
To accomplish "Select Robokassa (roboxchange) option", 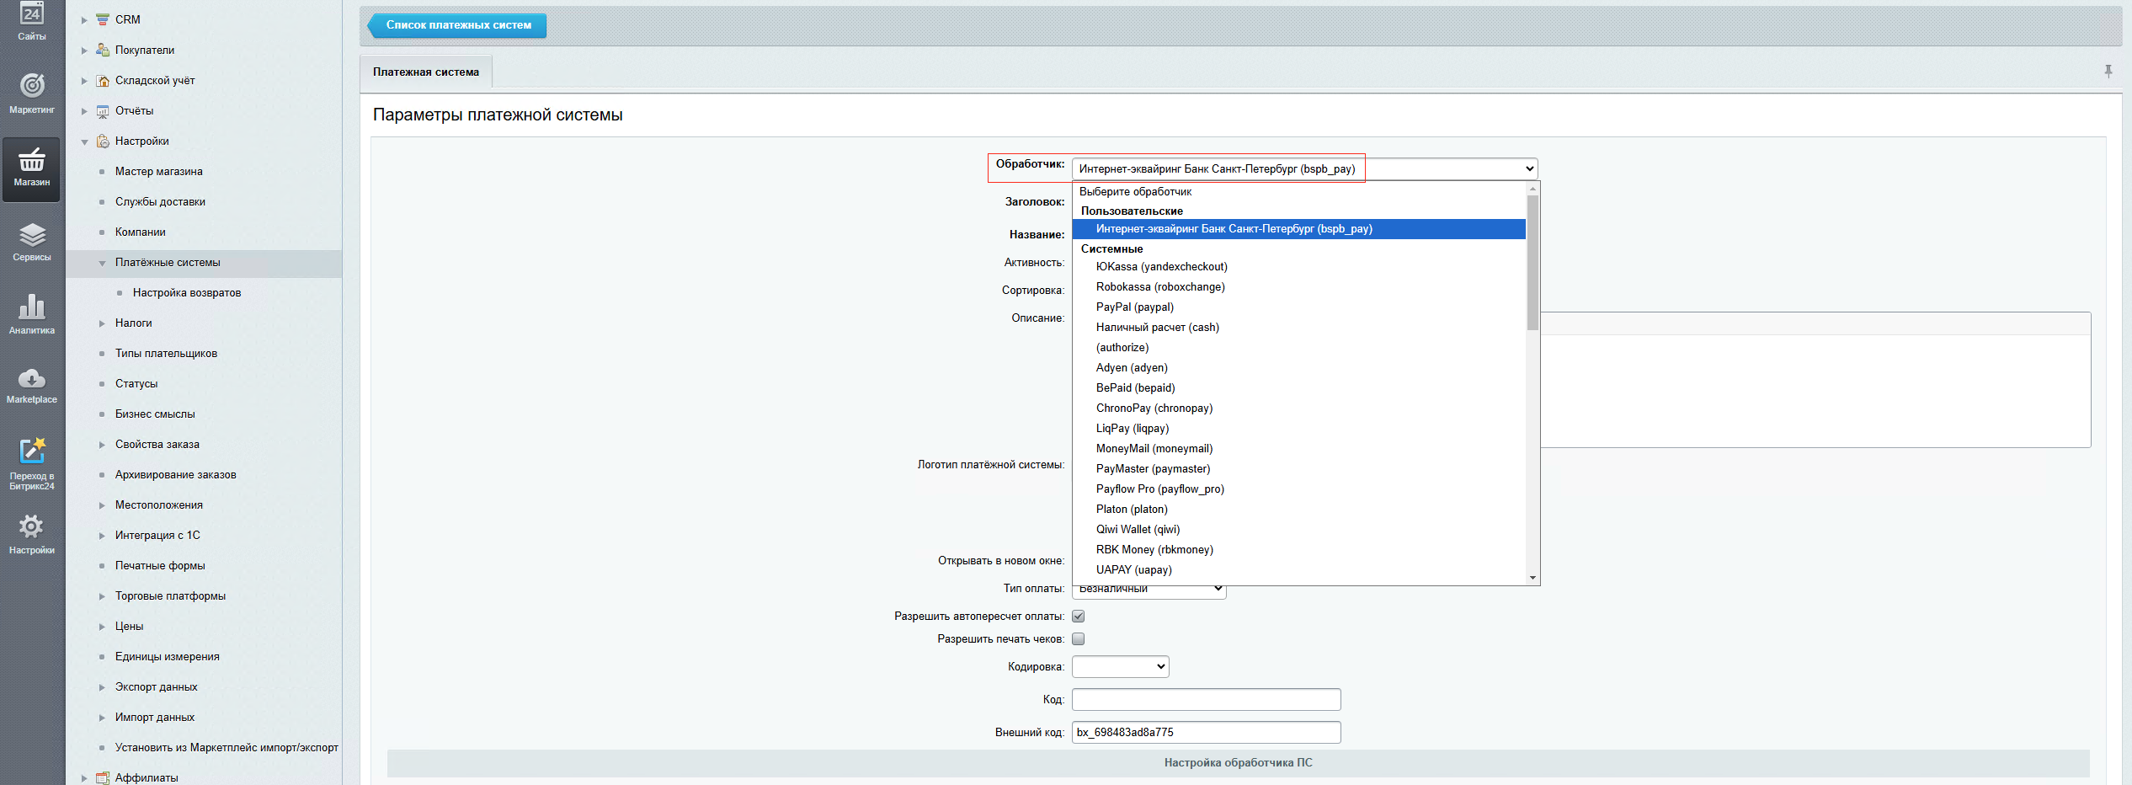I will point(1298,287).
